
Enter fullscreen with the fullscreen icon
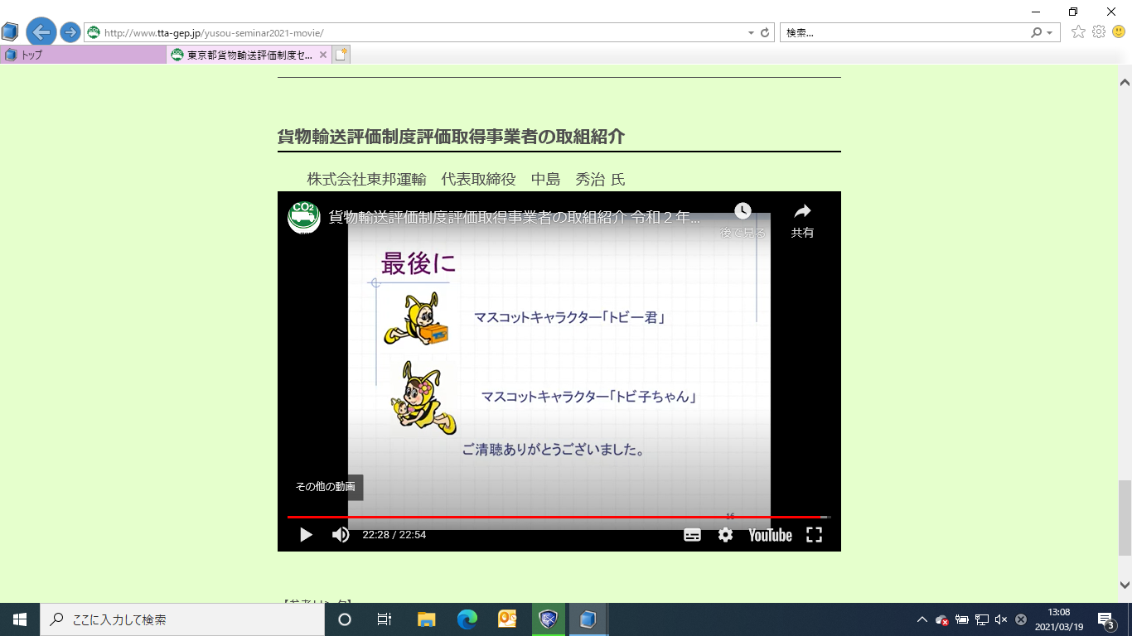point(814,535)
